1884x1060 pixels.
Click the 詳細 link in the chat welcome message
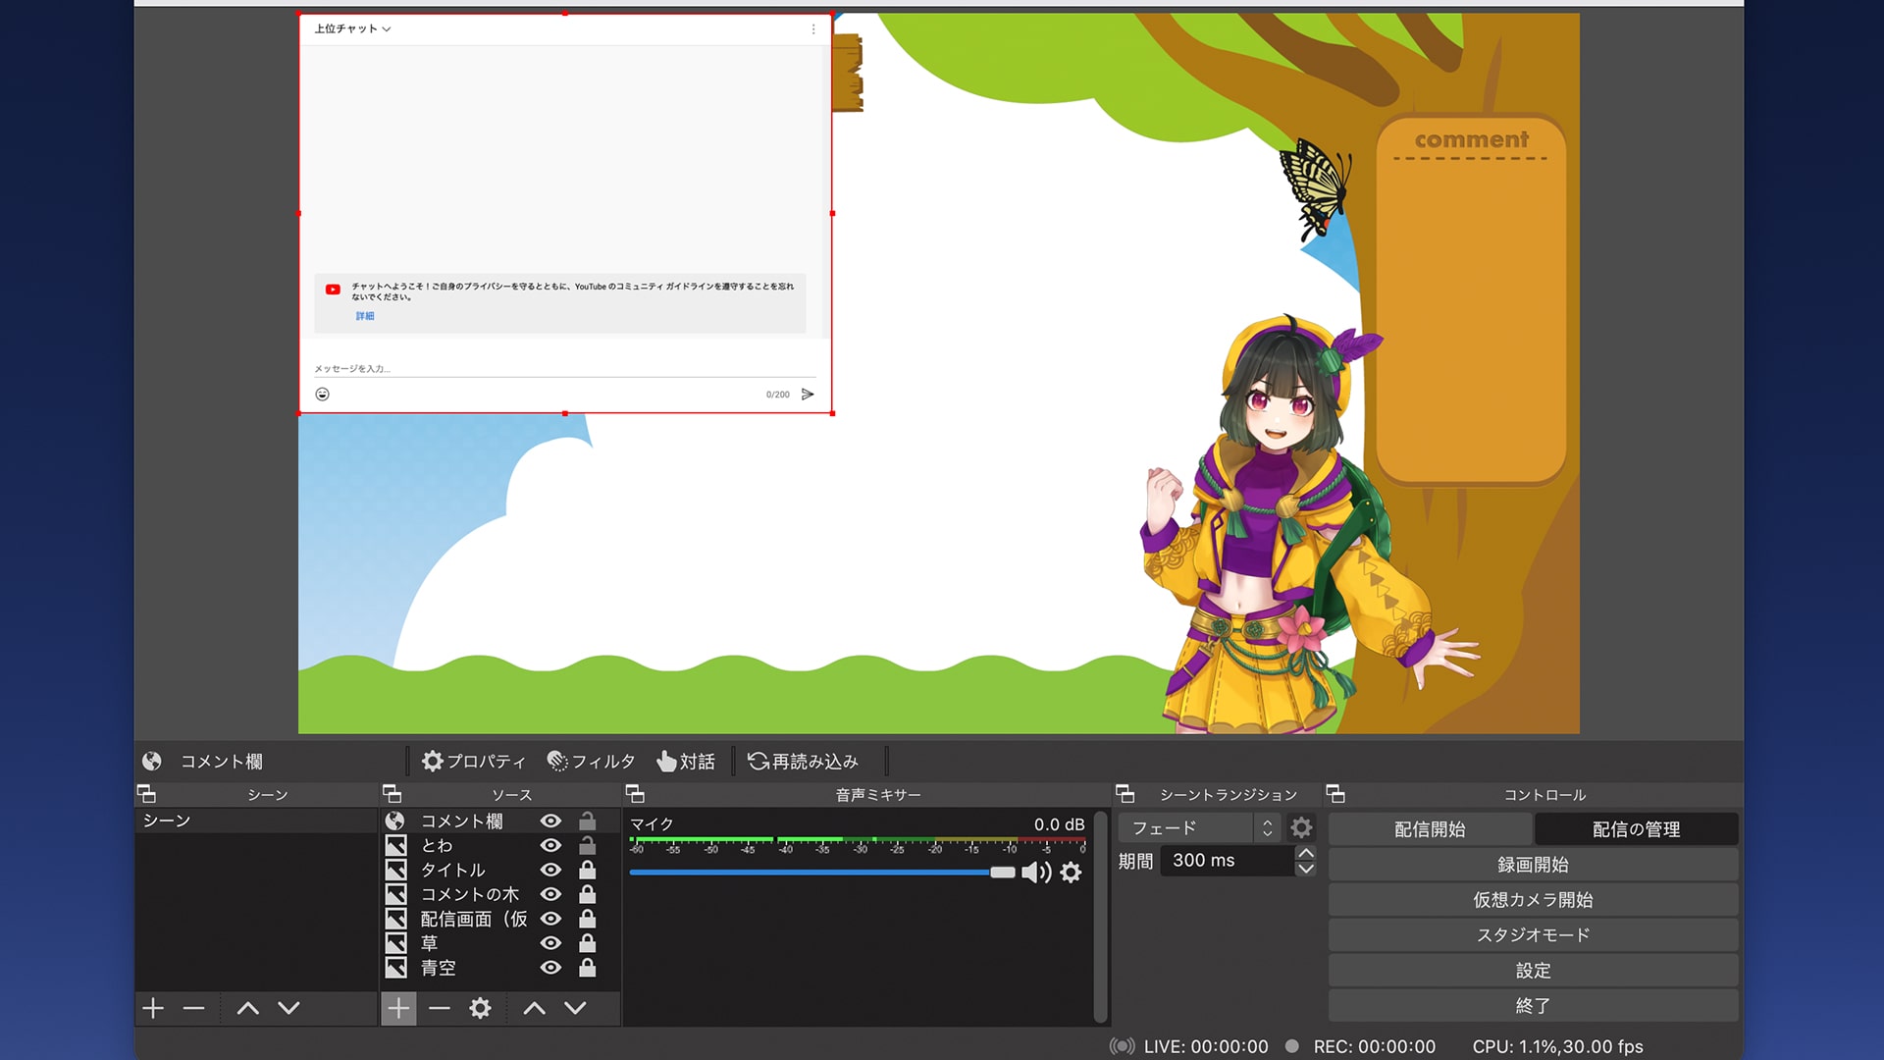(x=364, y=315)
